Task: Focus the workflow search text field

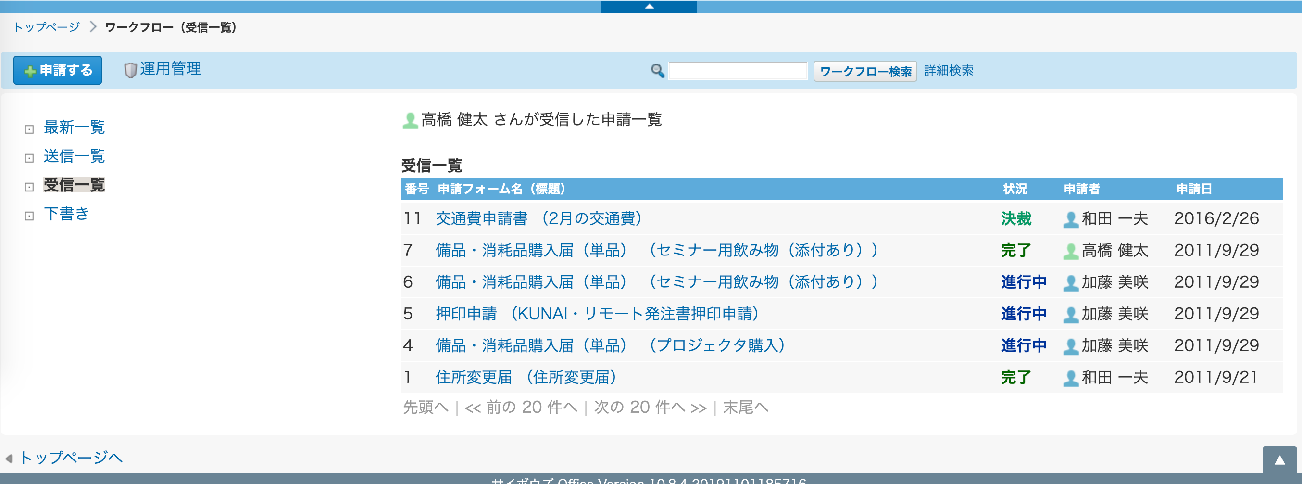Action: 738,71
